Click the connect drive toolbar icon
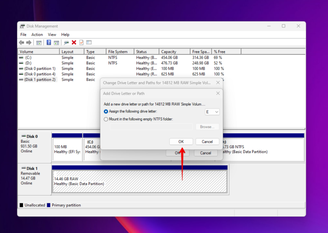Image resolution: width=328 pixels, height=233 pixels. (x=66, y=43)
